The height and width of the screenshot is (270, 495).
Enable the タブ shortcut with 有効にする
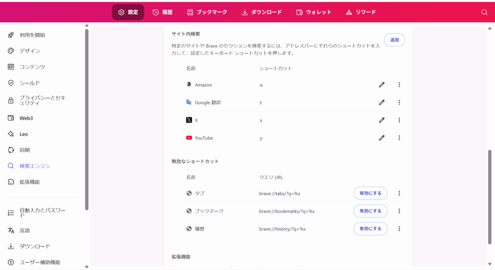click(370, 193)
